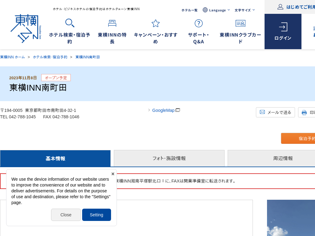Click the user silhouette icon at top right
Image resolution: width=315 pixels, height=236 pixels.
click(x=280, y=7)
